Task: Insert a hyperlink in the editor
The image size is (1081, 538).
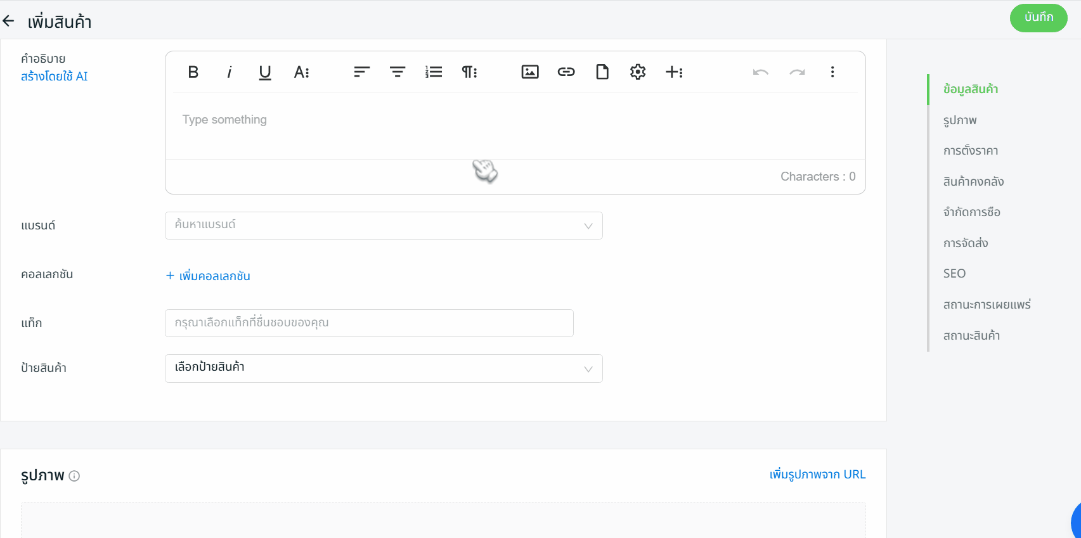Action: pyautogui.click(x=566, y=72)
